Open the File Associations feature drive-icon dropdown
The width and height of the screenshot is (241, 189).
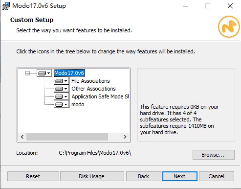62,81
